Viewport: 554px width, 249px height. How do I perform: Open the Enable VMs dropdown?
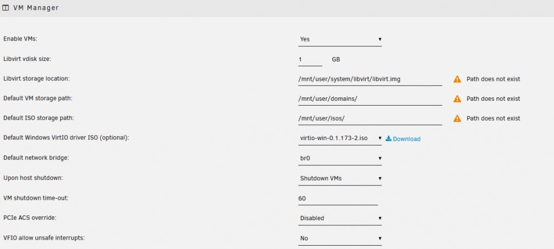click(x=340, y=39)
